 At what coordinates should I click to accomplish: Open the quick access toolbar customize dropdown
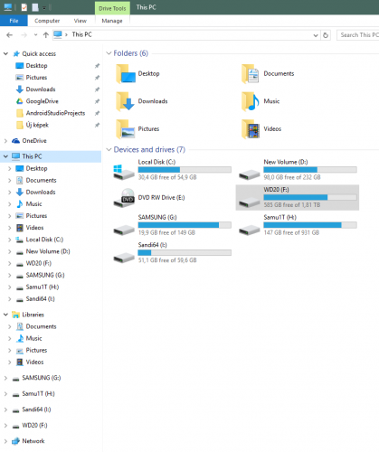44,8
